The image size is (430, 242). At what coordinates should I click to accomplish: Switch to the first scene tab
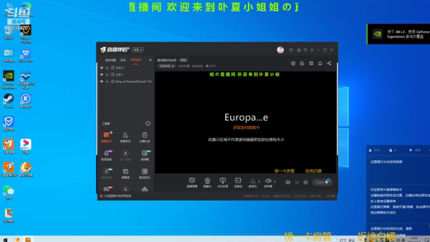click(x=111, y=60)
